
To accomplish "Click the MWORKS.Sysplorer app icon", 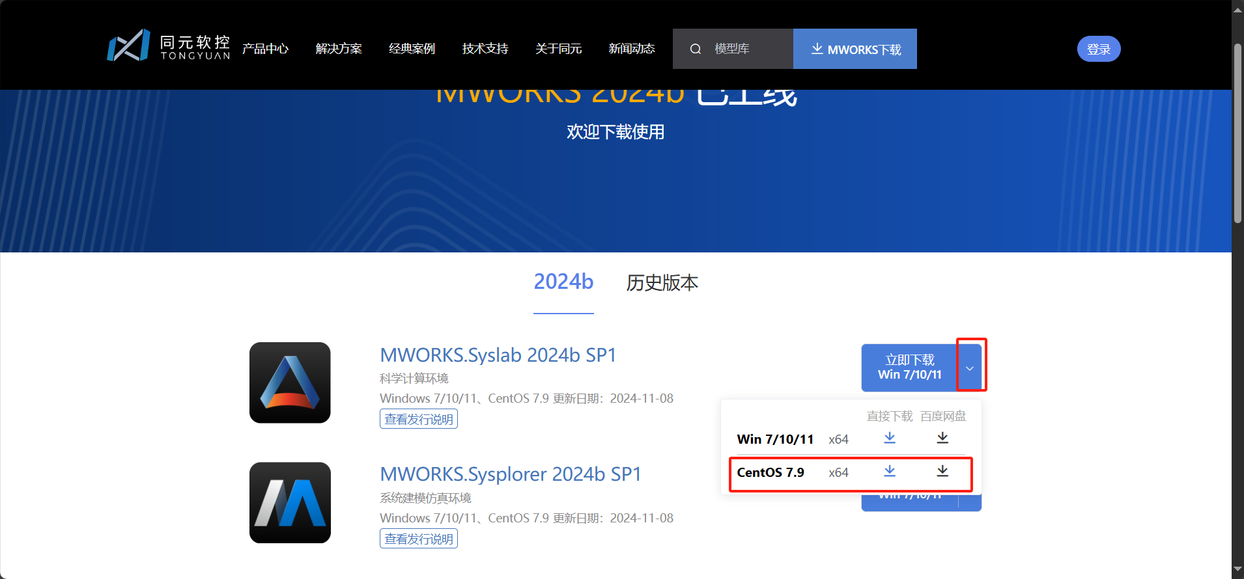I will 290,503.
